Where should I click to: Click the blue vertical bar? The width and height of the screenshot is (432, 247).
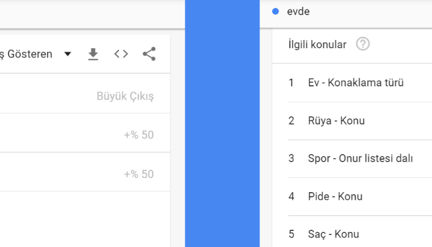(222, 123)
